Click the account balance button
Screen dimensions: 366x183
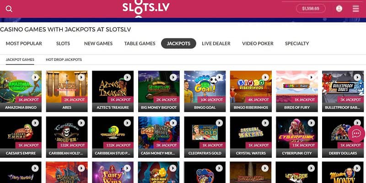(x=311, y=8)
